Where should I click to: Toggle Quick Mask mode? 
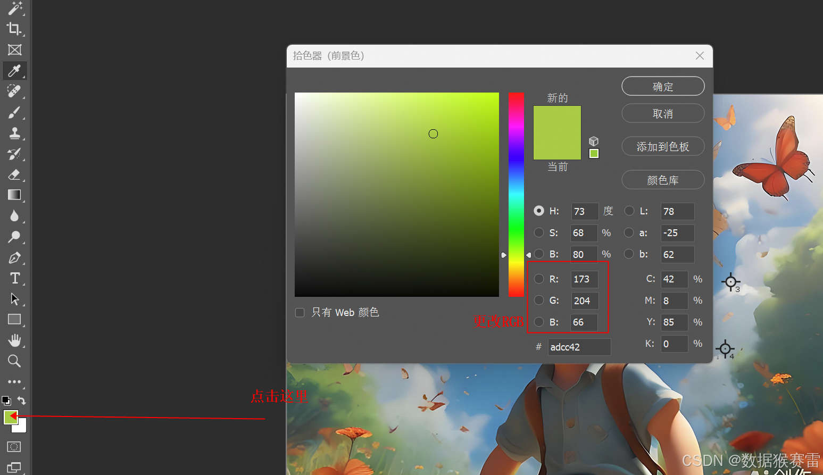14,447
